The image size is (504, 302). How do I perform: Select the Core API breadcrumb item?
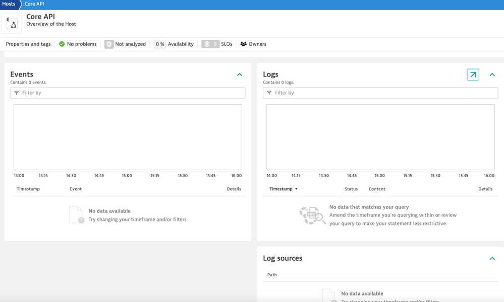(34, 4)
